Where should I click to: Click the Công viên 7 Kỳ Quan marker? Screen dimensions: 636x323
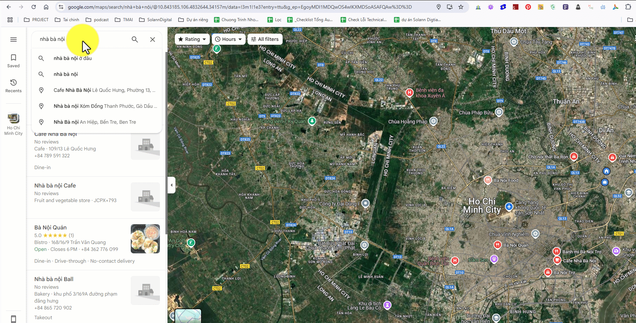312,121
